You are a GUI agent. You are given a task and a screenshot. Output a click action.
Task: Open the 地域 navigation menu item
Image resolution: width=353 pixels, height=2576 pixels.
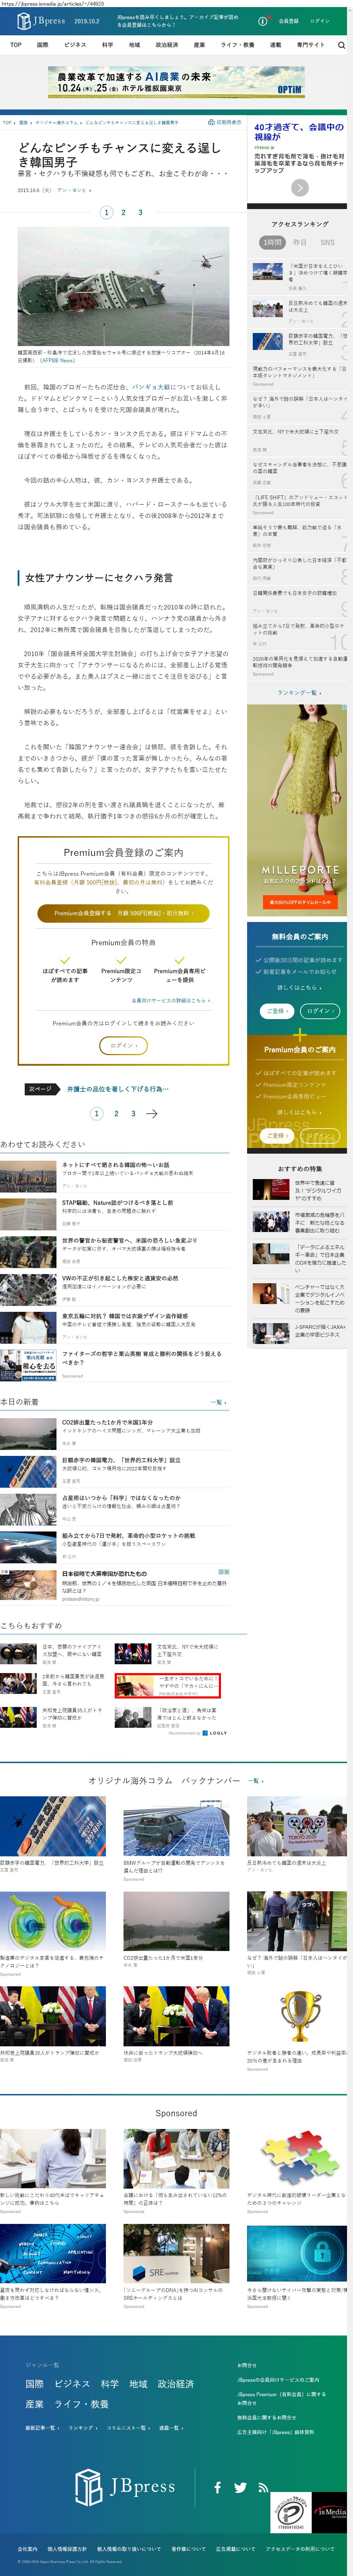click(x=134, y=45)
